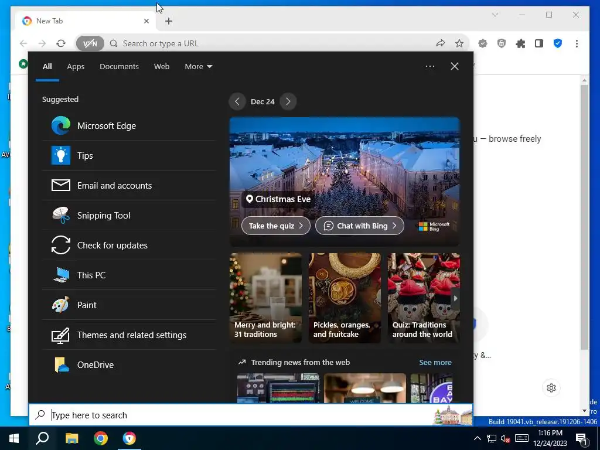The height and width of the screenshot is (450, 600).
Task: Open the touch keyboard tray icon
Action: [x=521, y=438]
